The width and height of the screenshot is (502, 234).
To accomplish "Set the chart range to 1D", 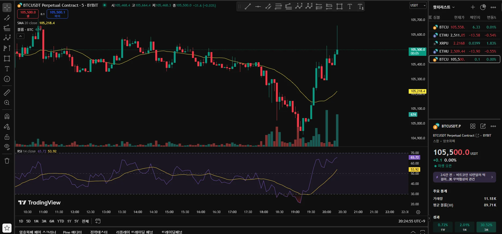I will pos(21,221).
